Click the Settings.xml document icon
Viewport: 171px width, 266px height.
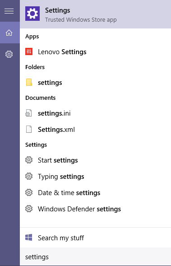29,129
